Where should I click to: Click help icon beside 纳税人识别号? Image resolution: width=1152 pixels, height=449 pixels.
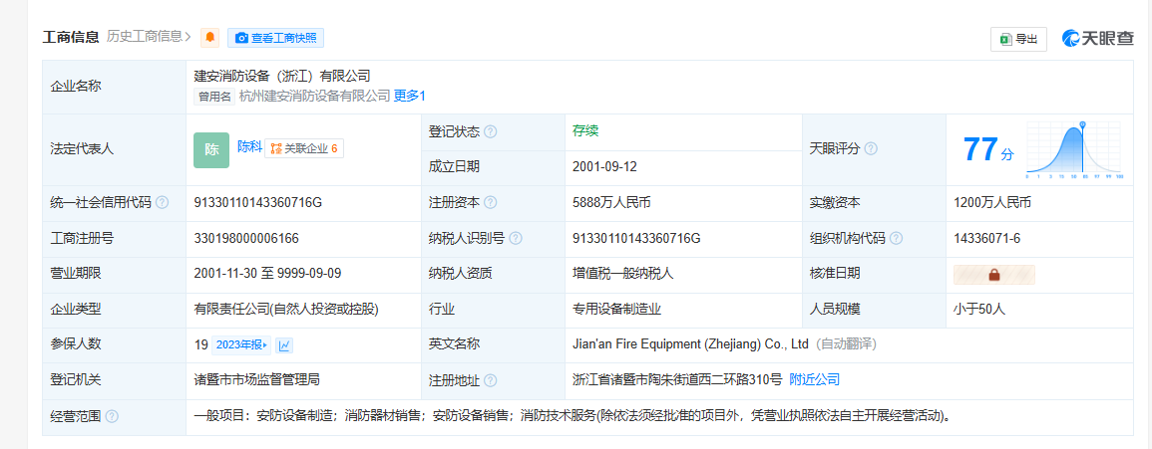[x=516, y=238]
